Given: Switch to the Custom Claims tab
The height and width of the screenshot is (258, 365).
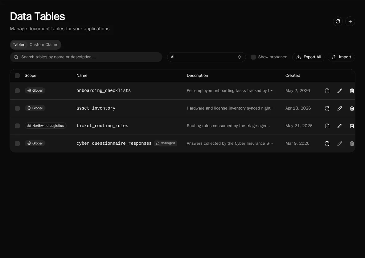Looking at the screenshot, I should (x=44, y=44).
